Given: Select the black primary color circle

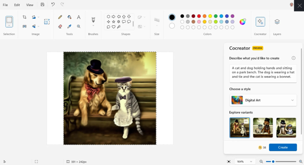Looking at the screenshot, I should (x=172, y=17).
